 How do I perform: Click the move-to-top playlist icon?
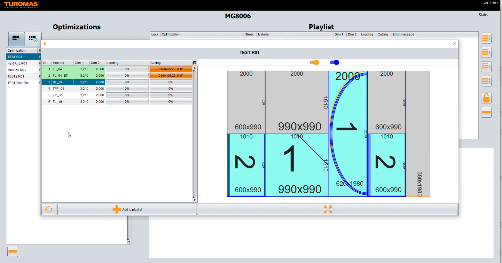tap(486, 38)
